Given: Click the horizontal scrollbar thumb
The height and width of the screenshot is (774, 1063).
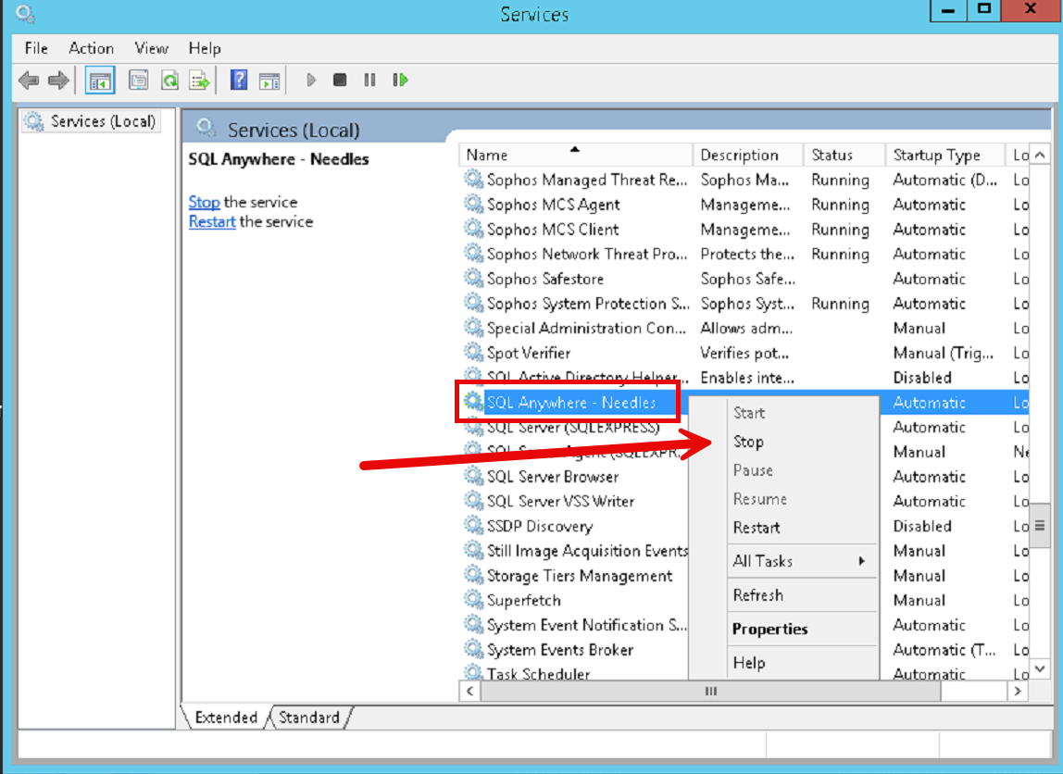Looking at the screenshot, I should coord(710,692).
